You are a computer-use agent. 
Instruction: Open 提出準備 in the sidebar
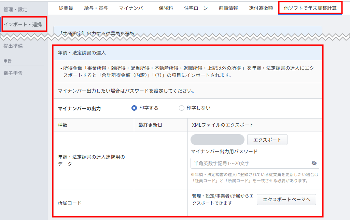pos(13,46)
